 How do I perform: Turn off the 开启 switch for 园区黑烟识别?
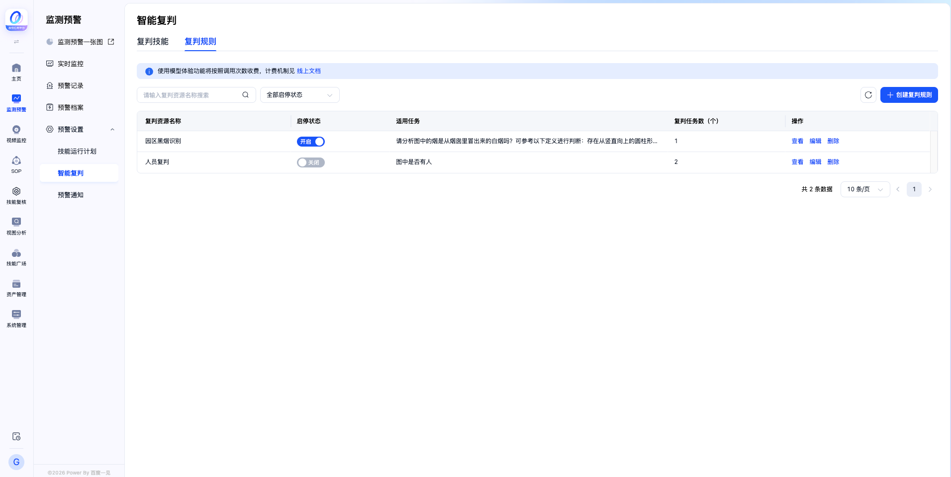pyautogui.click(x=311, y=142)
